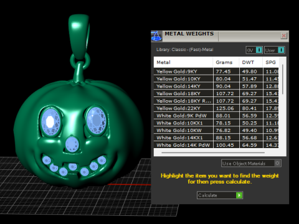Click the vertical scrollbar of the metals table
The image size is (299, 224).
click(283, 80)
